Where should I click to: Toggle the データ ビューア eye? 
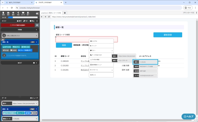(x=34, y=98)
